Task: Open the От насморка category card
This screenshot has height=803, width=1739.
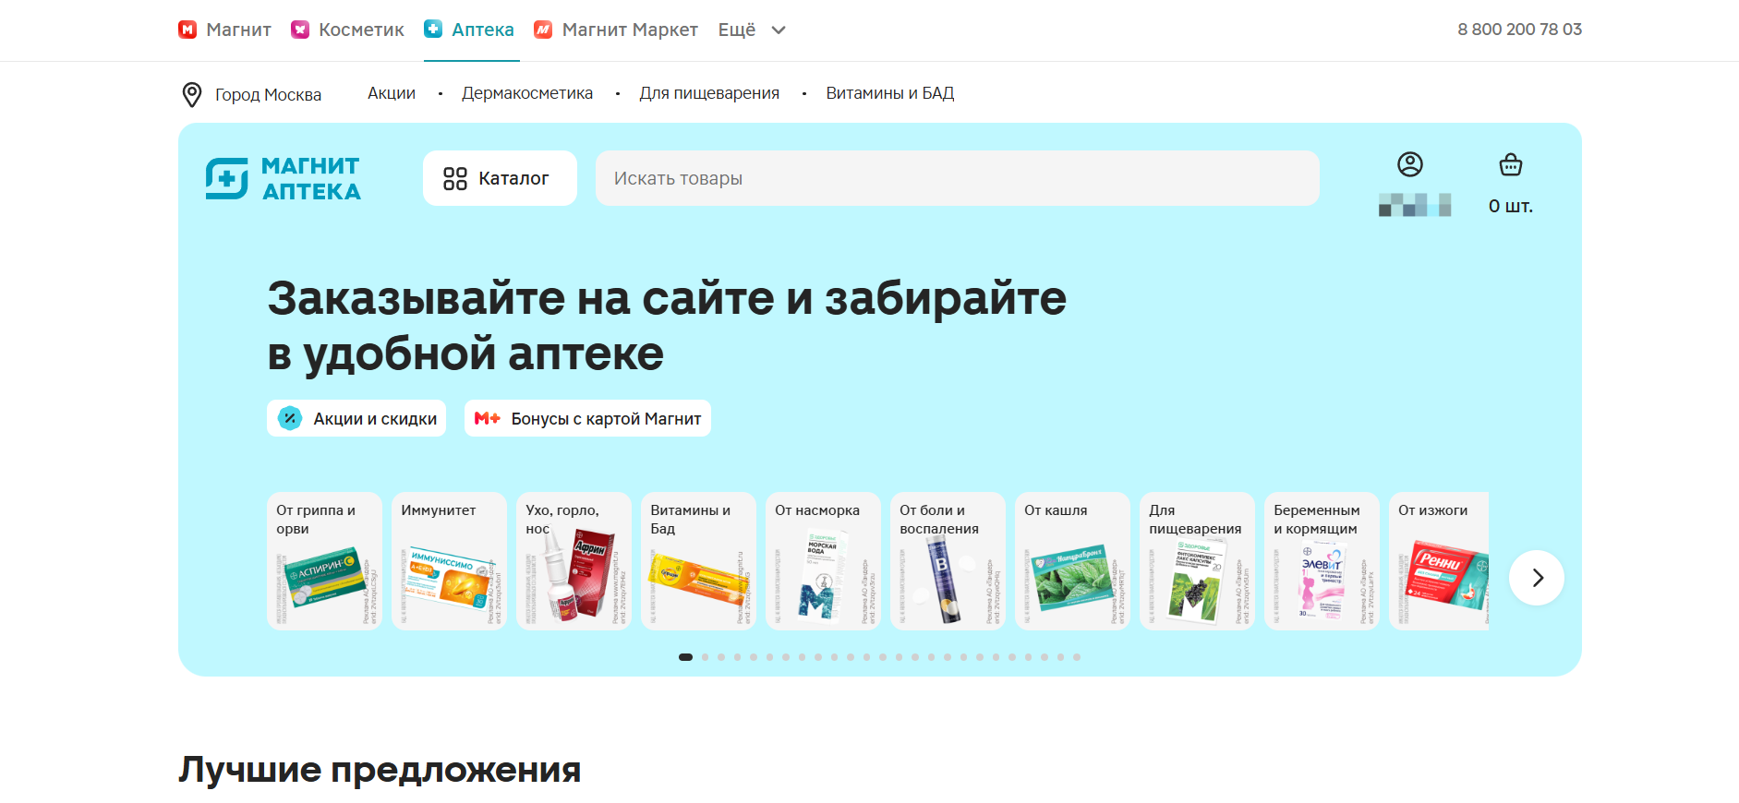Action: pos(823,561)
